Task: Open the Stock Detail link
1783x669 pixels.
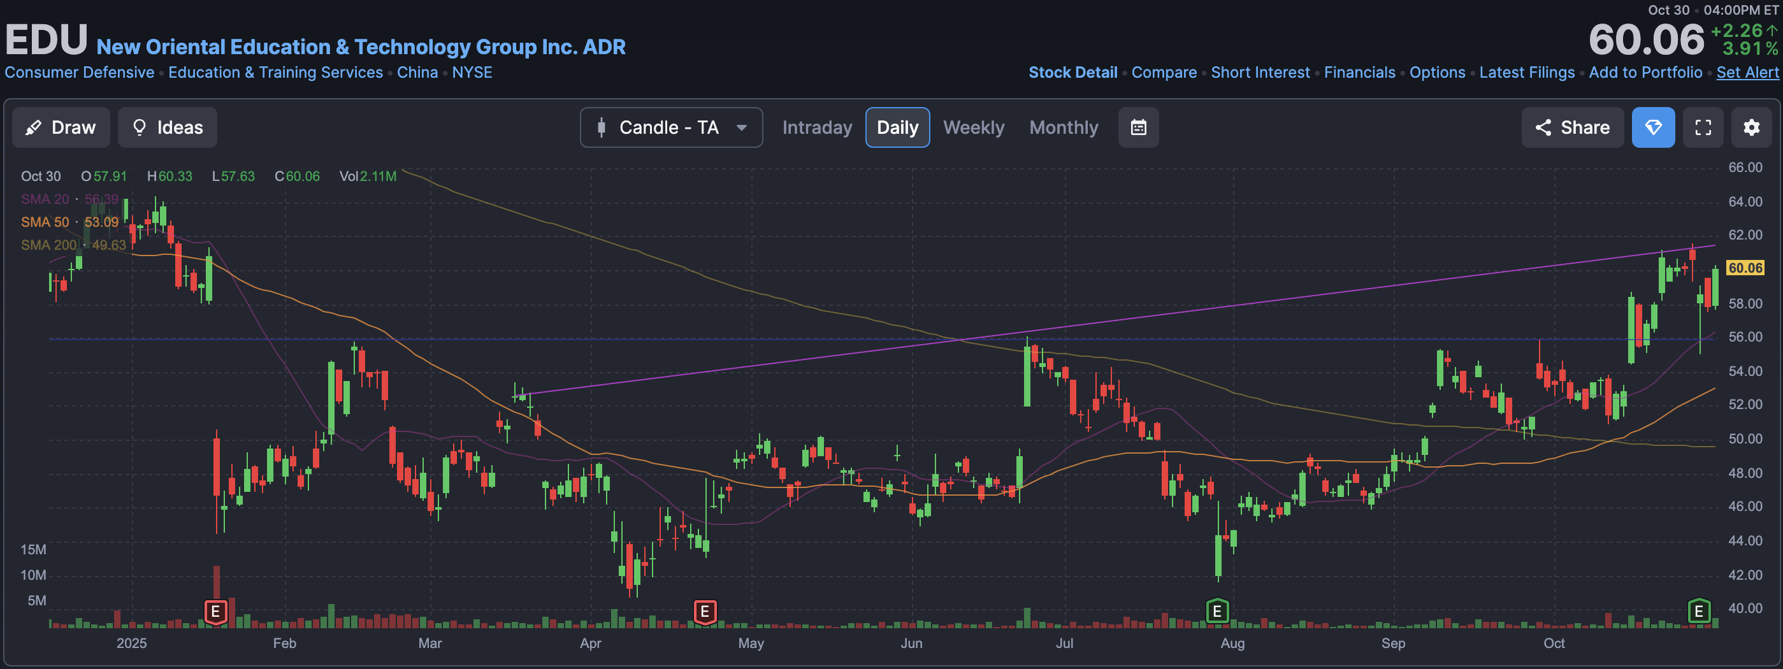Action: click(x=1072, y=72)
